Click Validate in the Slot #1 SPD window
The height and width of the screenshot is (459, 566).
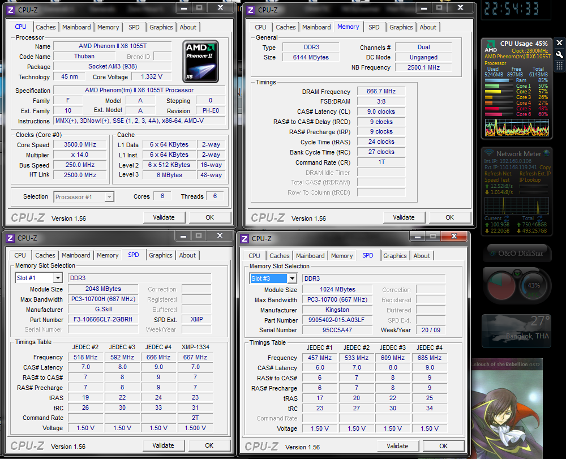163,445
